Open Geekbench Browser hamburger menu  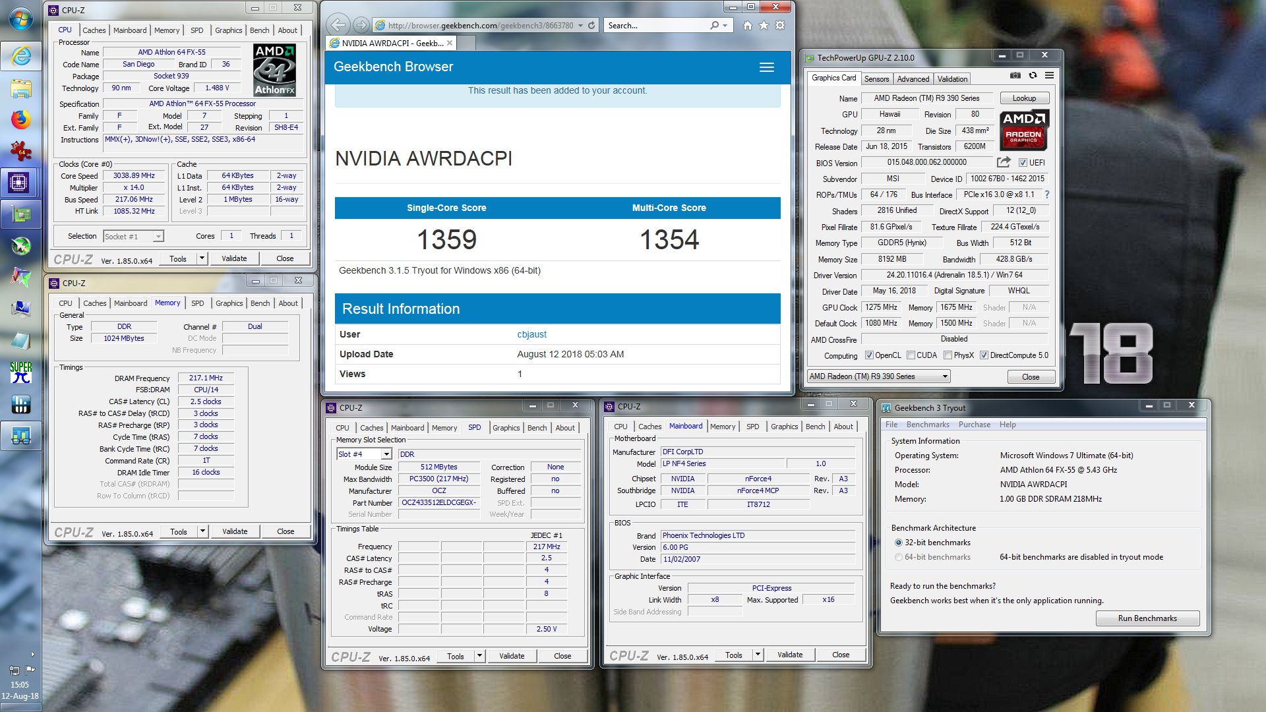[766, 67]
